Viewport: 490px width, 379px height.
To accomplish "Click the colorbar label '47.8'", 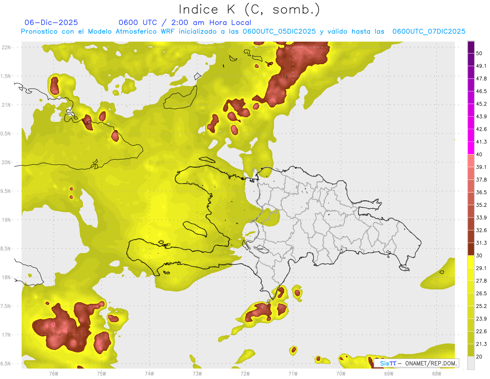I will [481, 78].
